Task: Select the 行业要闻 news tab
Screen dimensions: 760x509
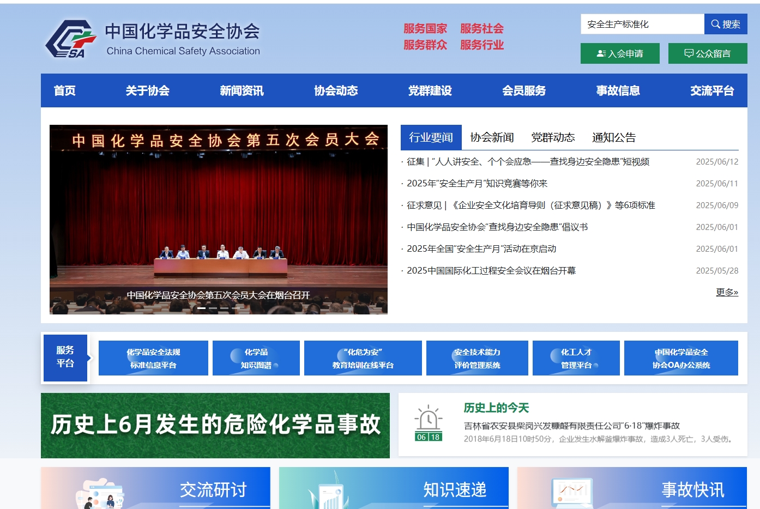Action: 431,137
